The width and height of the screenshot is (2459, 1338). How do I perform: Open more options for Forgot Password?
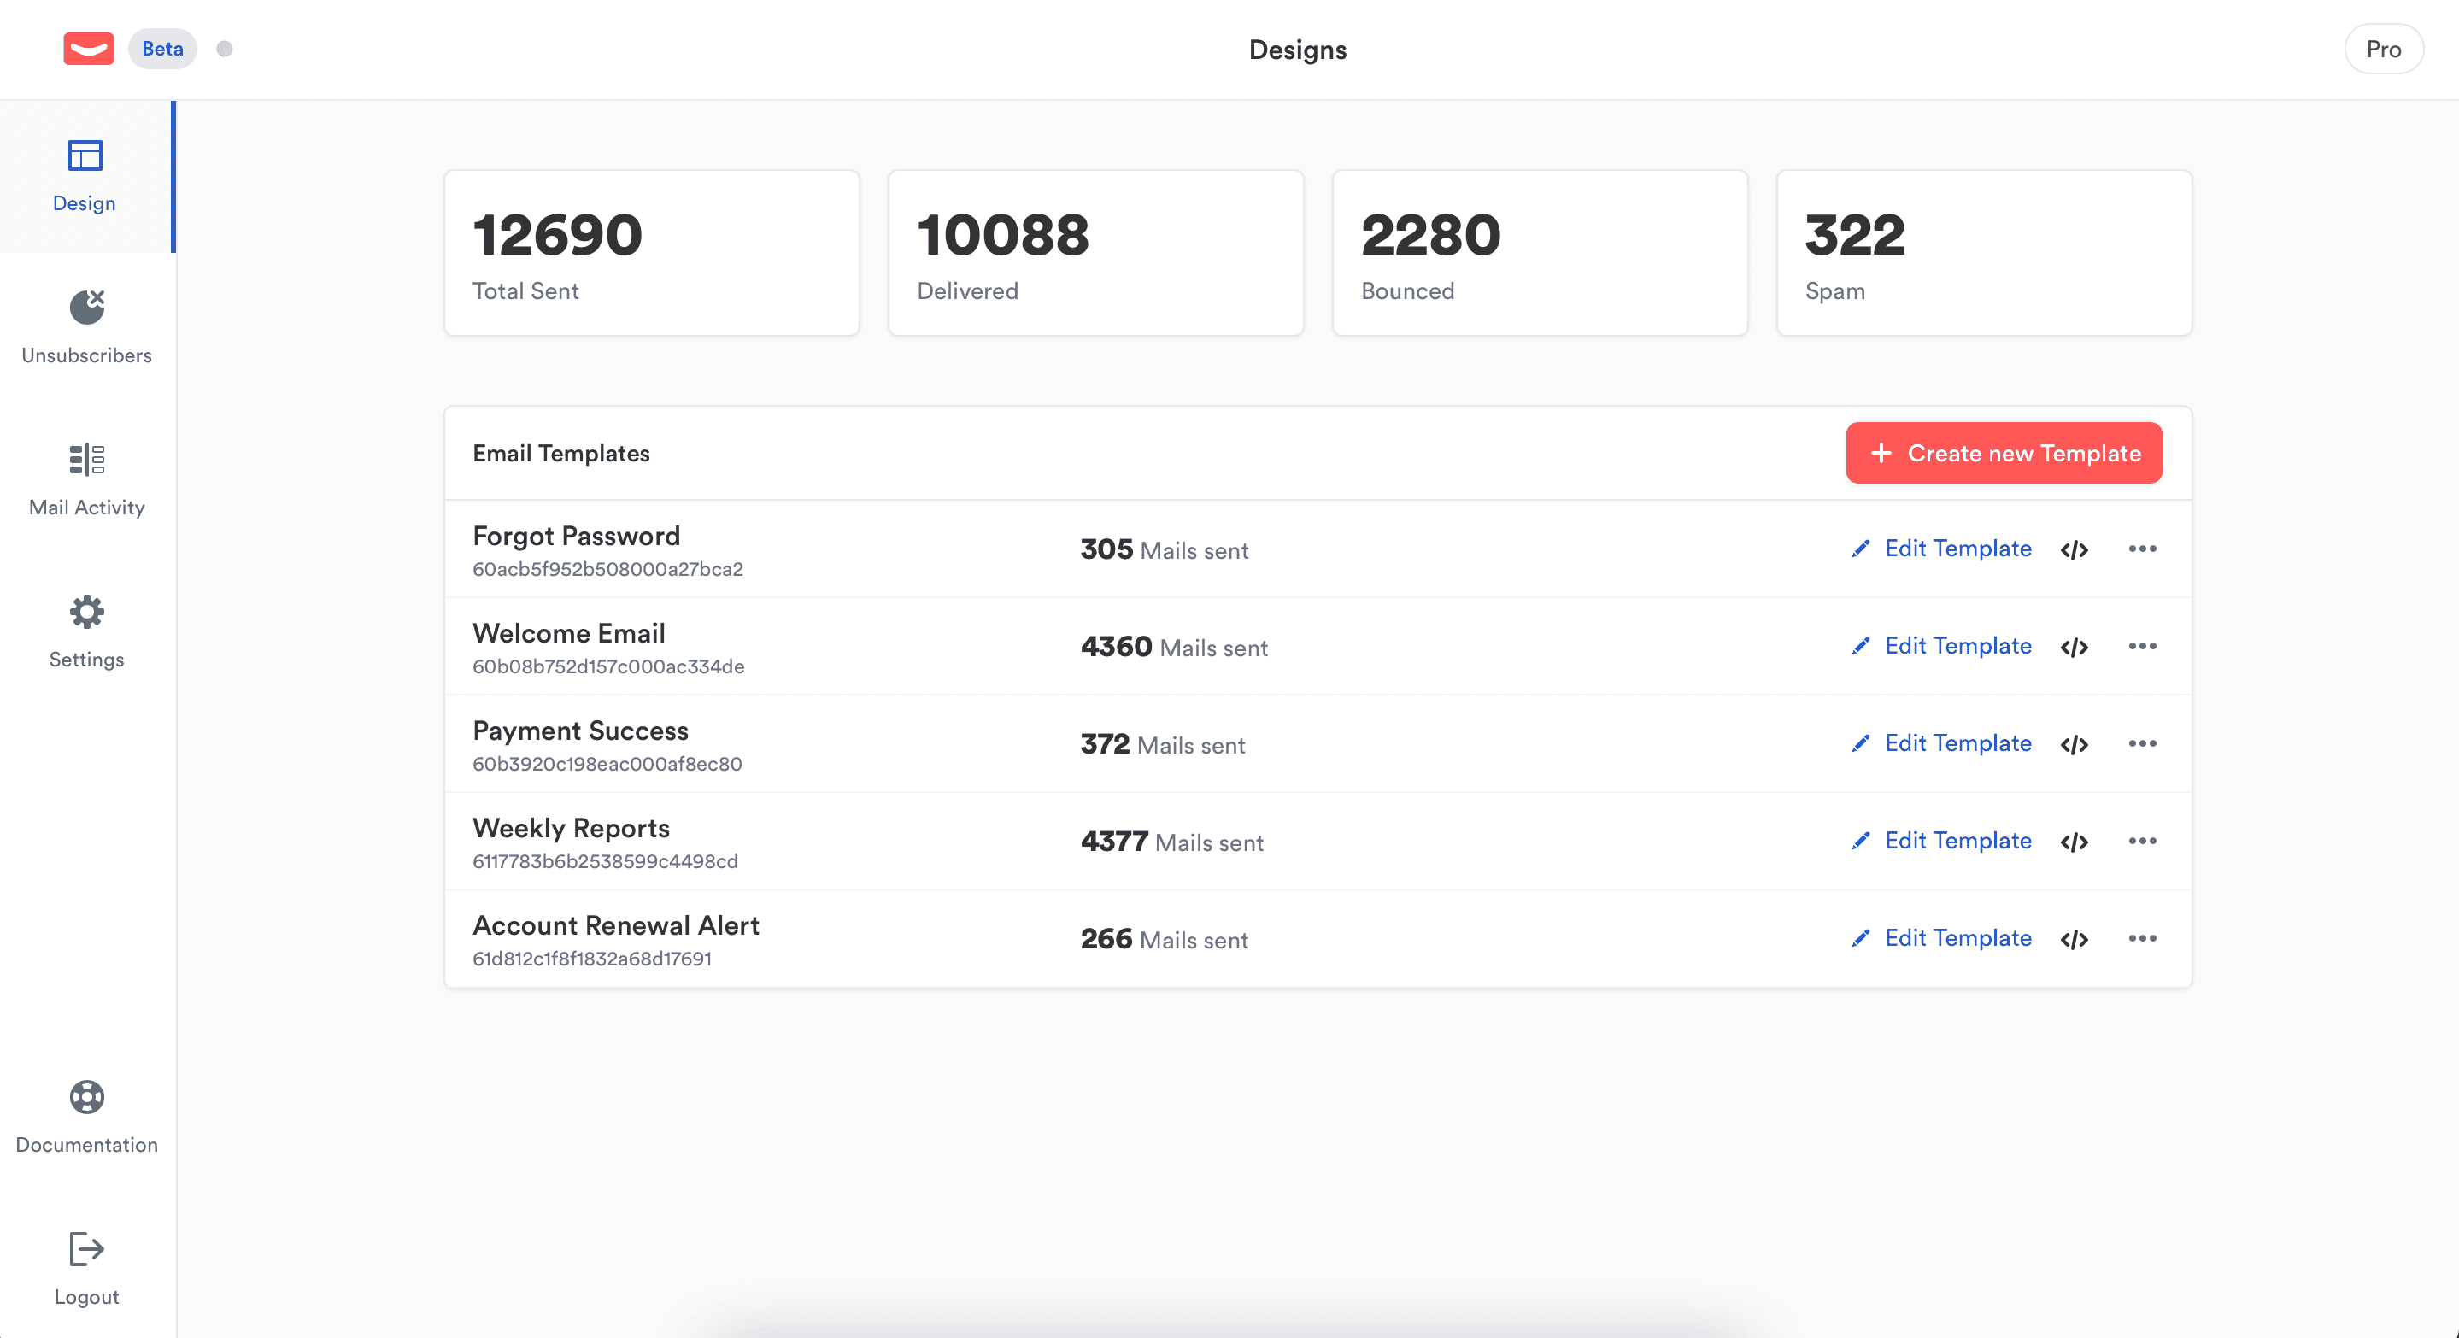tap(2142, 549)
